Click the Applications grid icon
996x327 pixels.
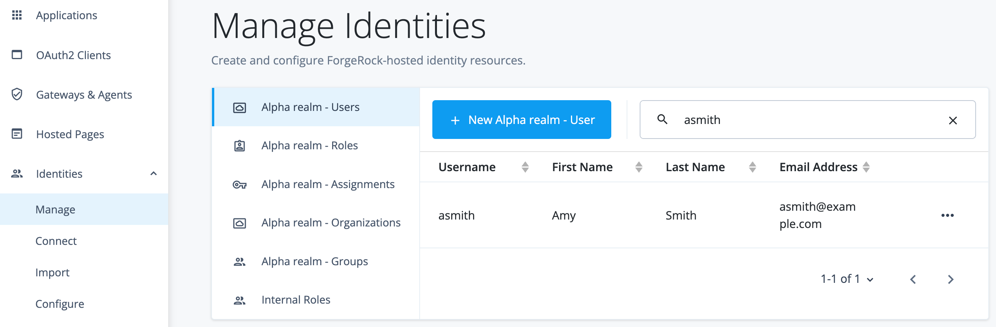(17, 15)
